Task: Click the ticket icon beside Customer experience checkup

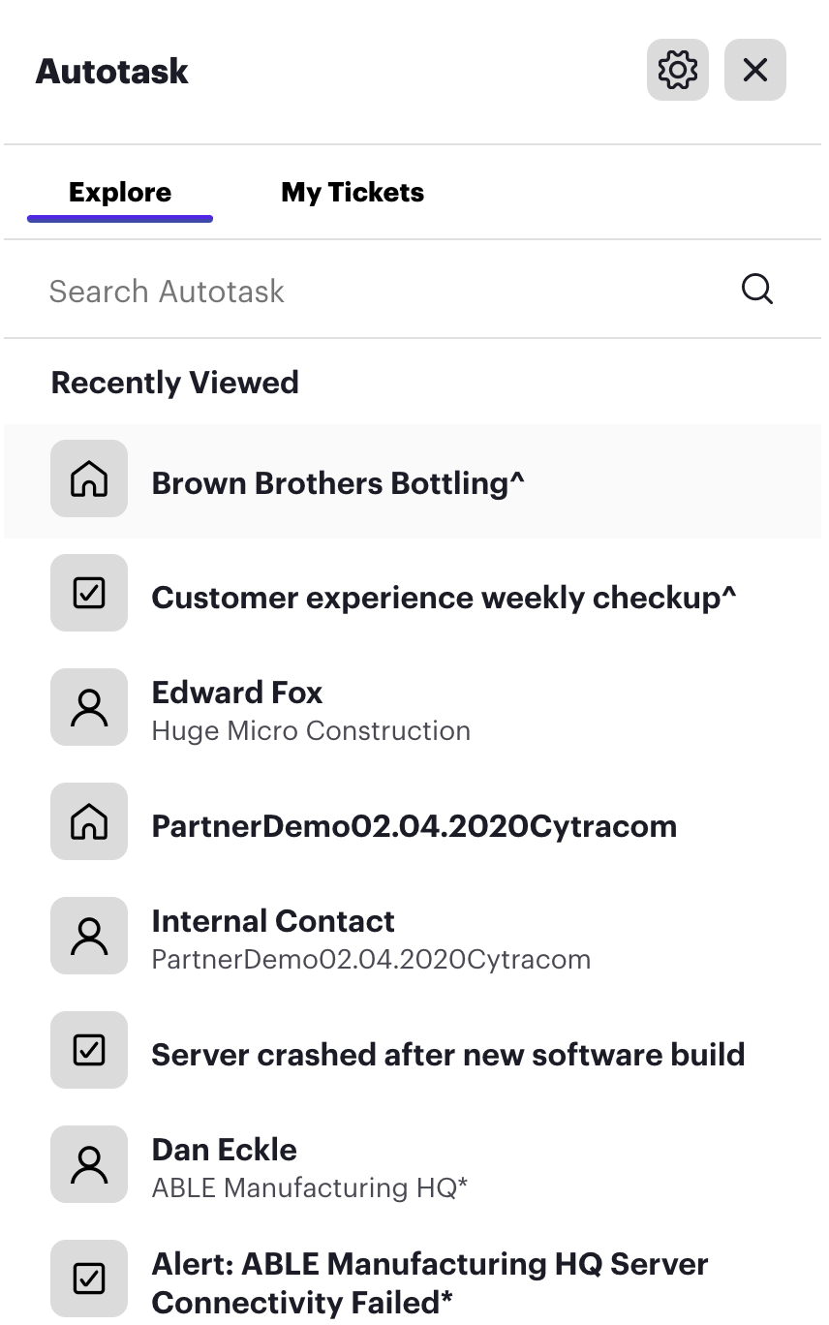Action: (x=89, y=593)
